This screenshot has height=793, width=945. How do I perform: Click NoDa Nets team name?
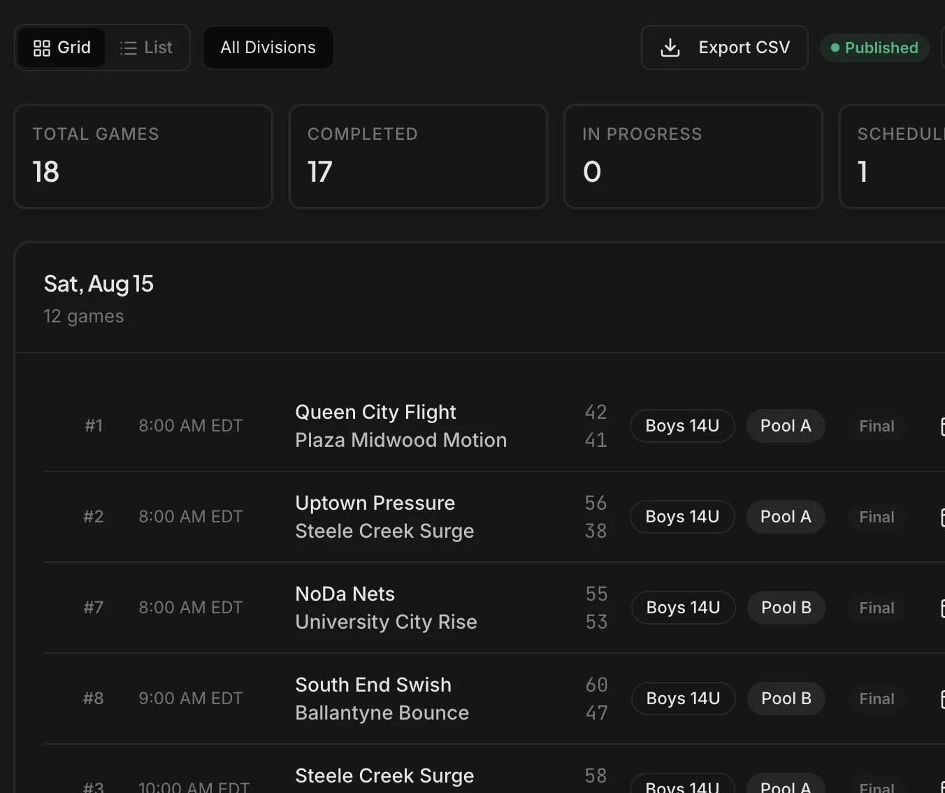(345, 594)
